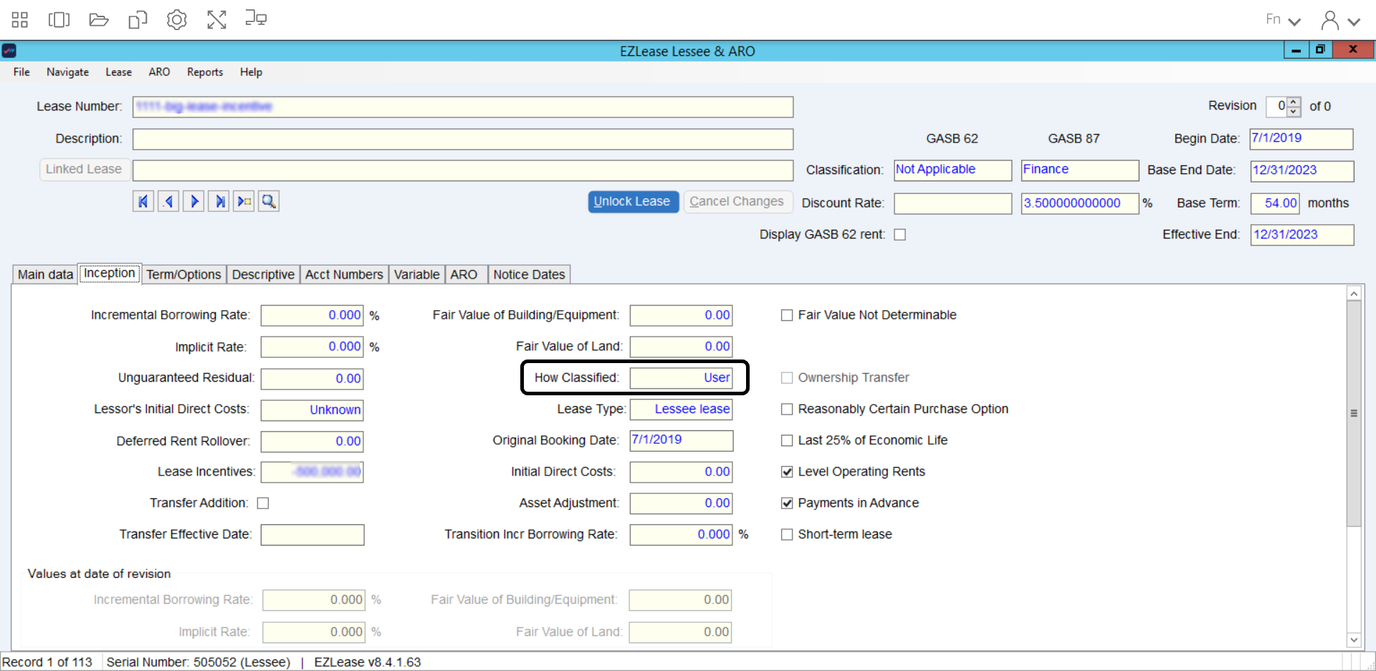Screen dimensions: 1376x671
Task: Switch to the Term/Options tab
Action: pos(183,274)
